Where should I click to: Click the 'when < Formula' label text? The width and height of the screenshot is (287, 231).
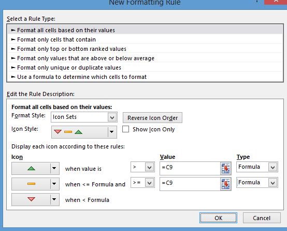[87, 200]
